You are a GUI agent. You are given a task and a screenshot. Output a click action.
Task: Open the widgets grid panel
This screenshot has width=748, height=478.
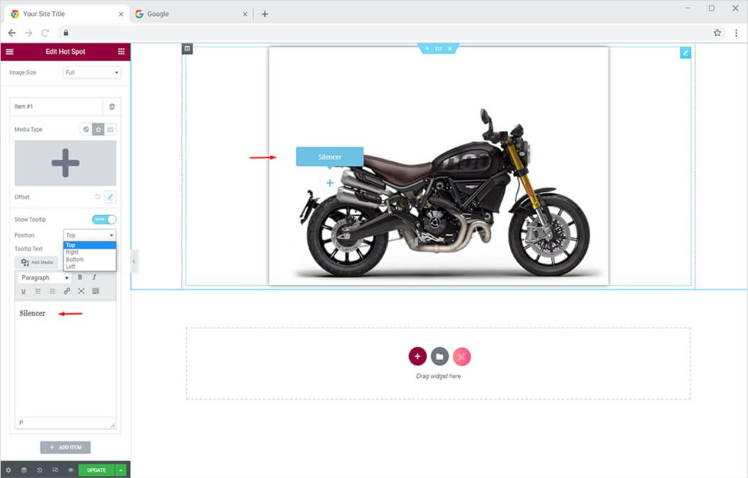pyautogui.click(x=121, y=52)
